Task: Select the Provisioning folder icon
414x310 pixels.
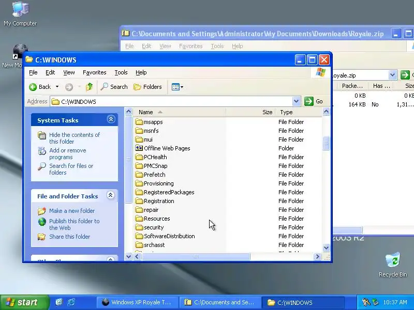Action: 139,183
